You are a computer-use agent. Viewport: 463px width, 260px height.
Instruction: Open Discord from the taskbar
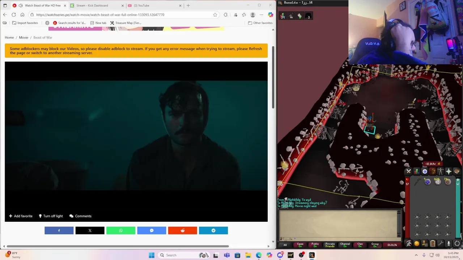point(280,255)
